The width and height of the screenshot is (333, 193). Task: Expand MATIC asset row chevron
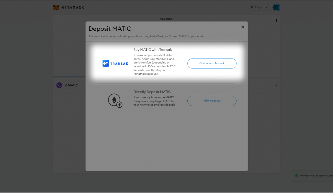tap(276, 85)
